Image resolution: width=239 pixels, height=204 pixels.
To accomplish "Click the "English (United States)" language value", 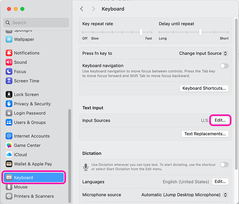I will (186, 182).
